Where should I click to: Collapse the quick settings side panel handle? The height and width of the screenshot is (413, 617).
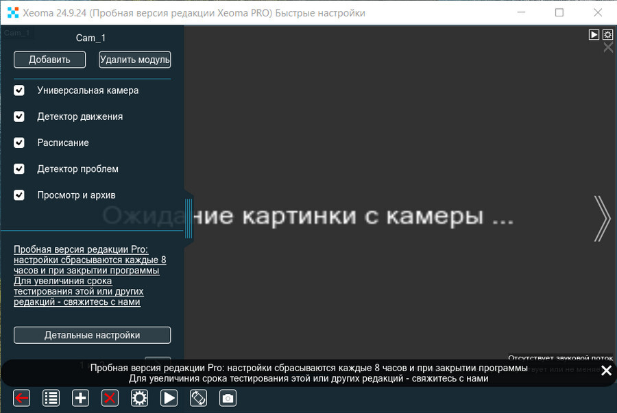tap(189, 218)
